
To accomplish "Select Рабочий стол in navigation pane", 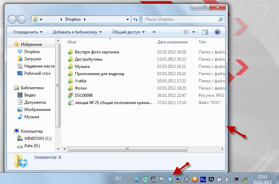I will click(x=37, y=73).
